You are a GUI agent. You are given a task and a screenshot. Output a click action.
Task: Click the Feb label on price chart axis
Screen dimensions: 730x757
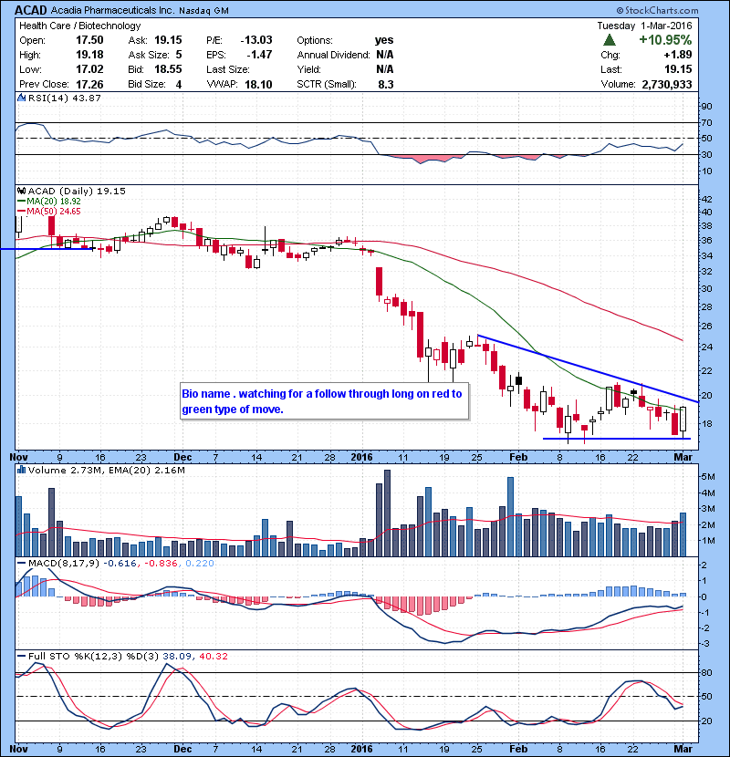(518, 457)
